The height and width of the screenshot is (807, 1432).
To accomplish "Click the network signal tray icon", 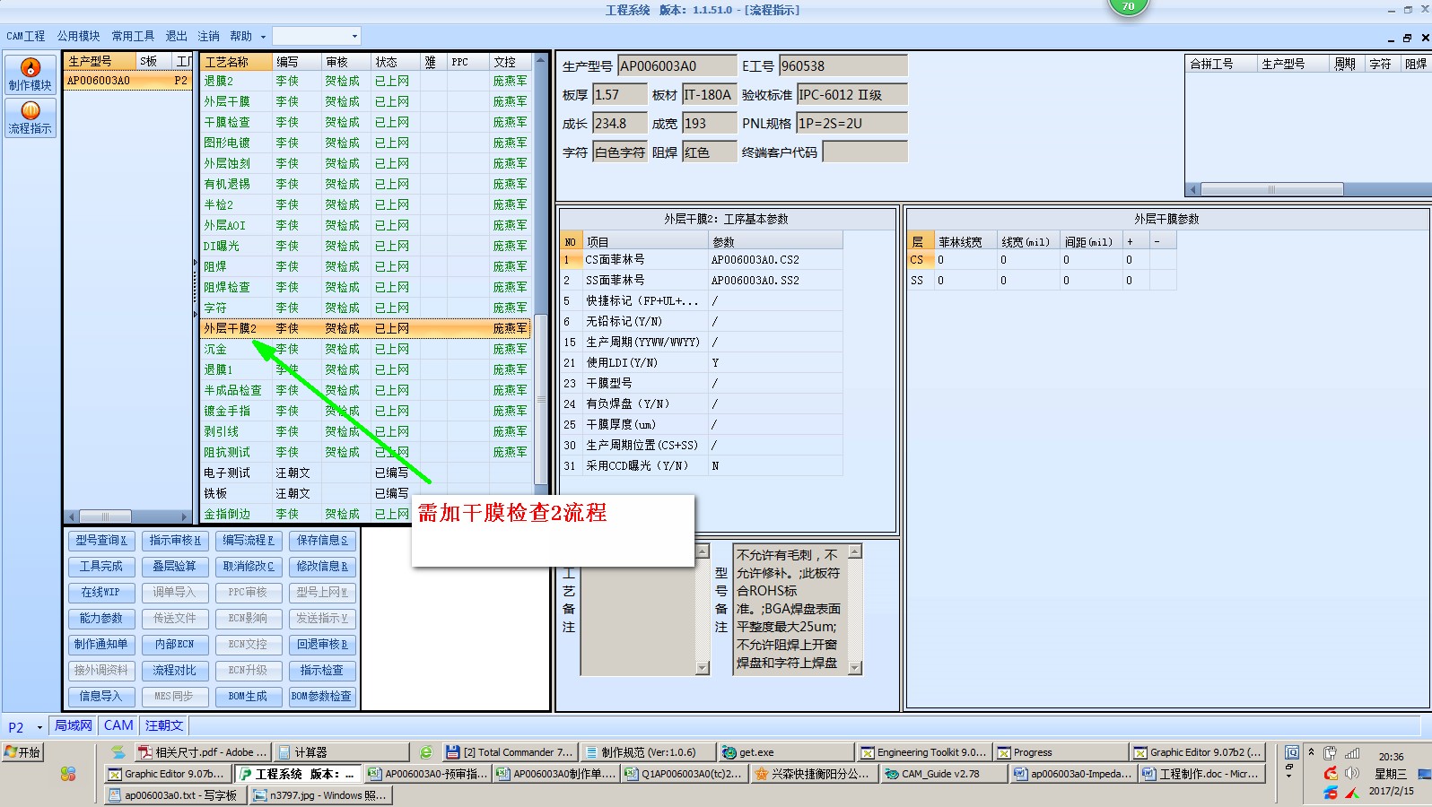I will [x=1352, y=753].
